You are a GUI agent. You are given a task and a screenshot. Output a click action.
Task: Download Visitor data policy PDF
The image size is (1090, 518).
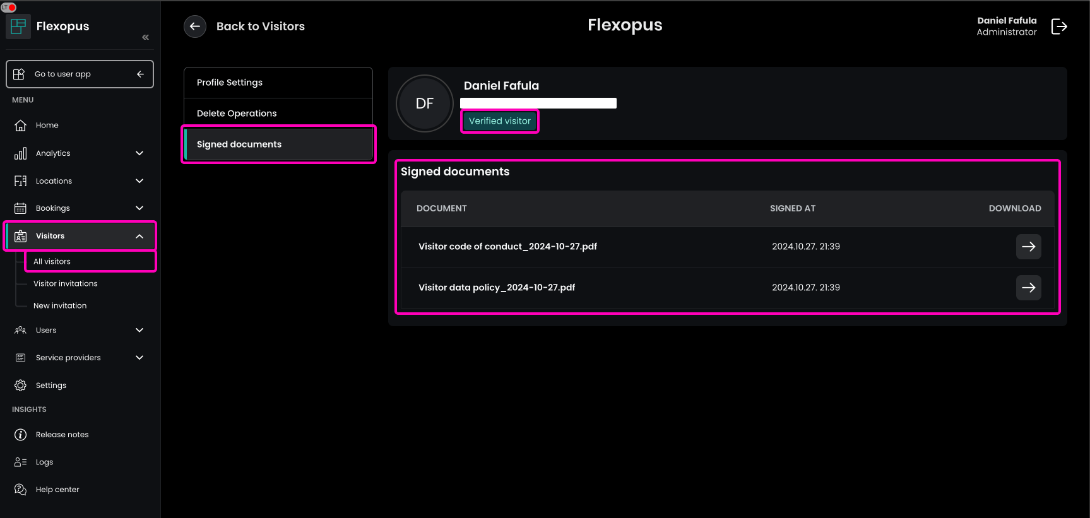coord(1028,288)
